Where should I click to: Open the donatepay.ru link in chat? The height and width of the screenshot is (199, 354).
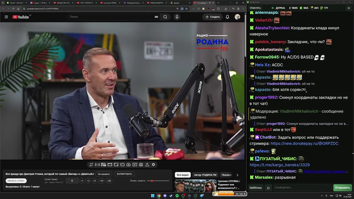pyautogui.click(x=304, y=144)
